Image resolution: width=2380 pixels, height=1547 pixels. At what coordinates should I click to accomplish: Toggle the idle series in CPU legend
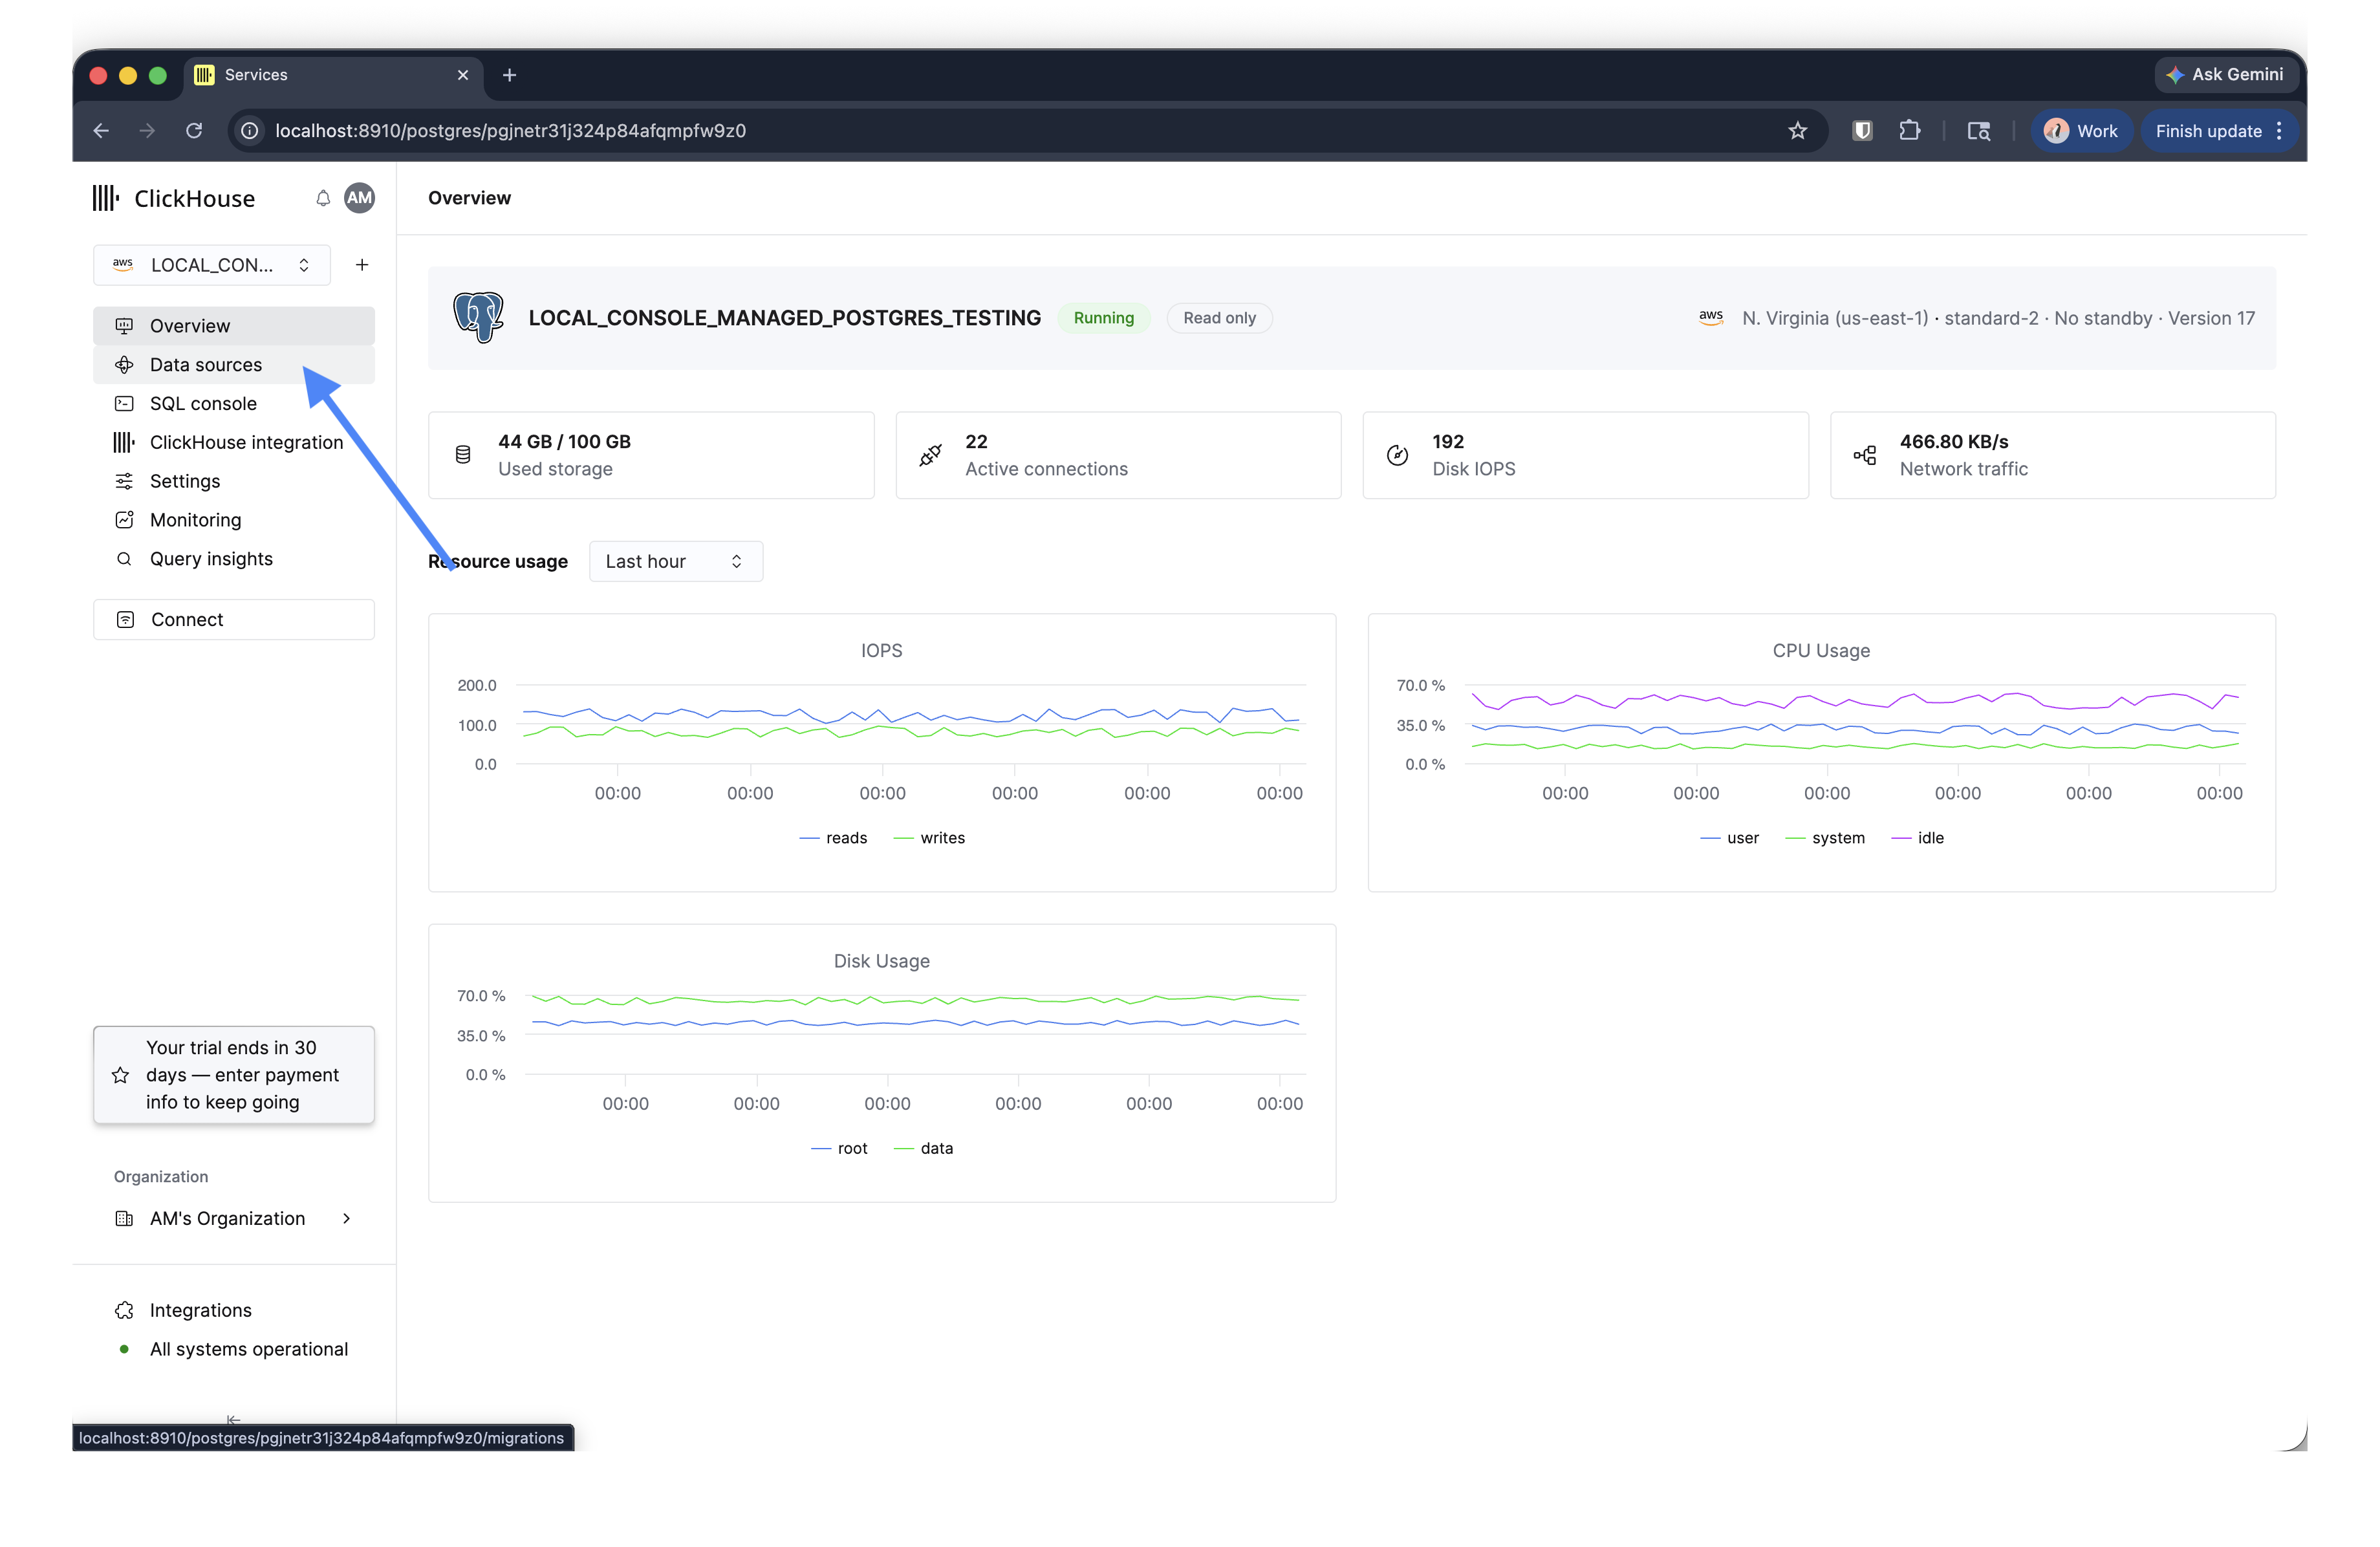click(1917, 838)
